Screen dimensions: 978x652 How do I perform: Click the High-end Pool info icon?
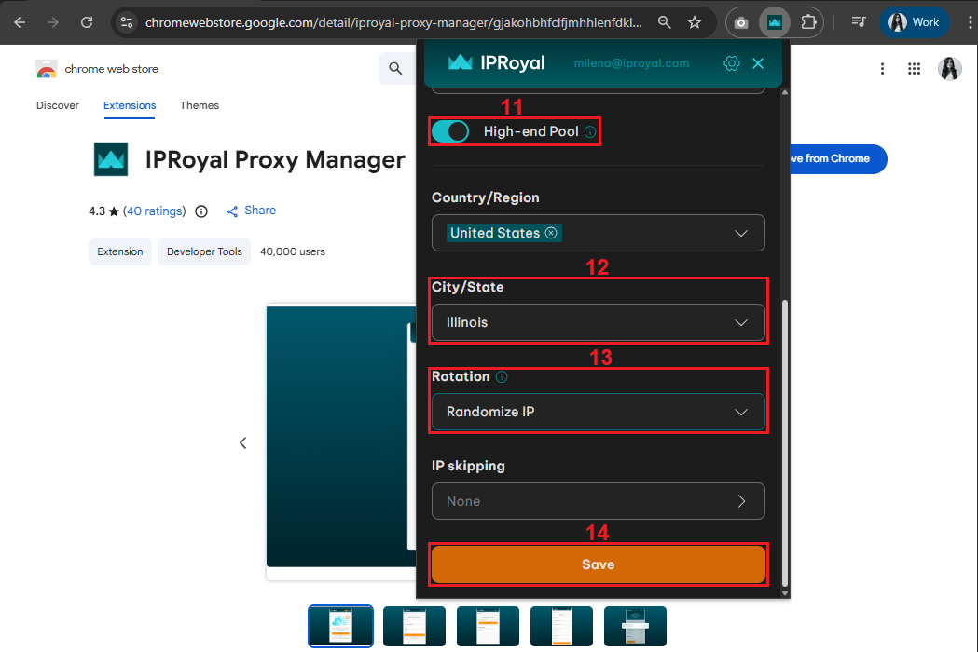(x=590, y=132)
